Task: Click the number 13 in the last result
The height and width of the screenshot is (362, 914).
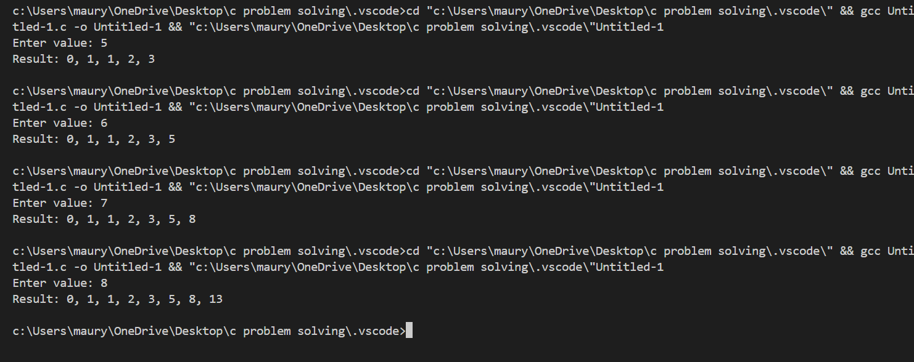Action: pos(216,299)
